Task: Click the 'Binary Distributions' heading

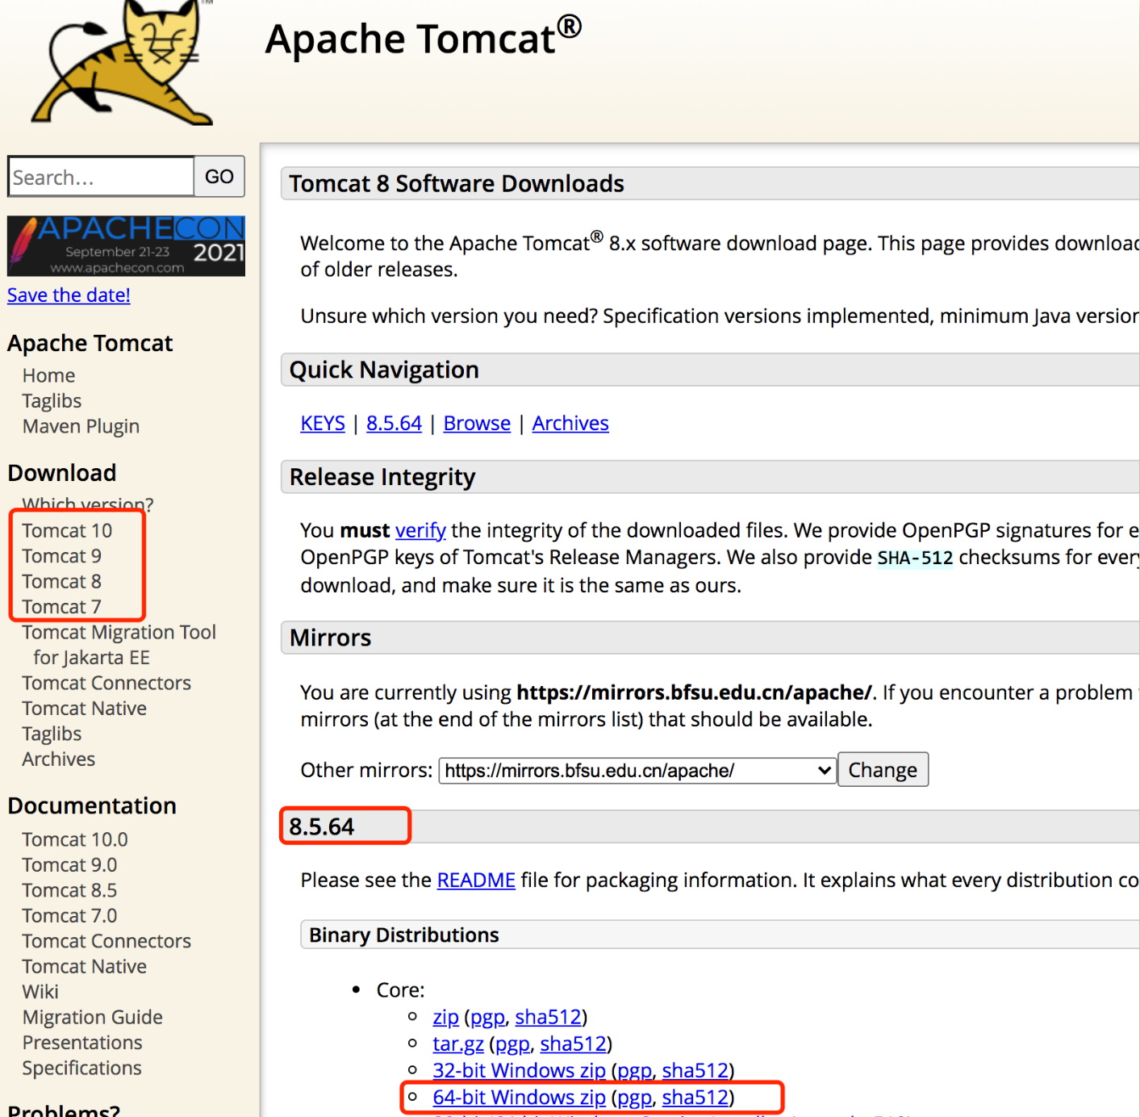Action: click(404, 935)
